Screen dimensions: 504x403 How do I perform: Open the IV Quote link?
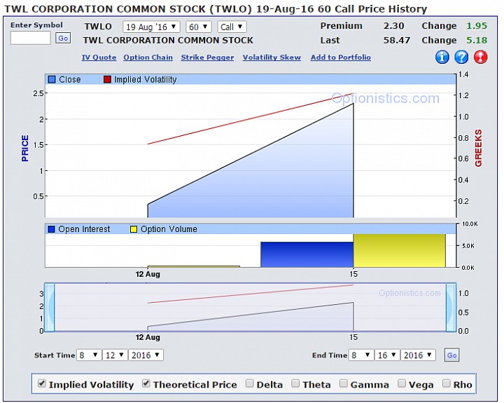99,57
